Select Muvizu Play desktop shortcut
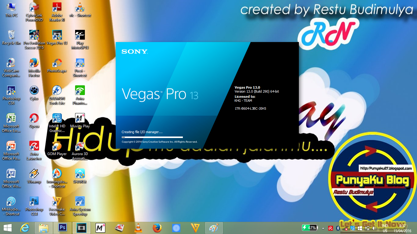The height and width of the screenshot is (234, 417). click(80, 121)
